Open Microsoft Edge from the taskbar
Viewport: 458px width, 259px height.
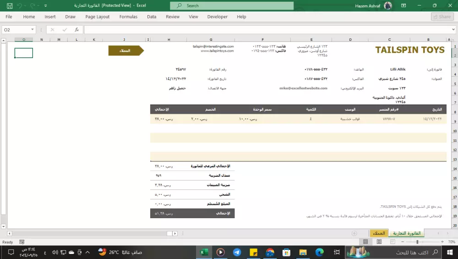pos(320,252)
